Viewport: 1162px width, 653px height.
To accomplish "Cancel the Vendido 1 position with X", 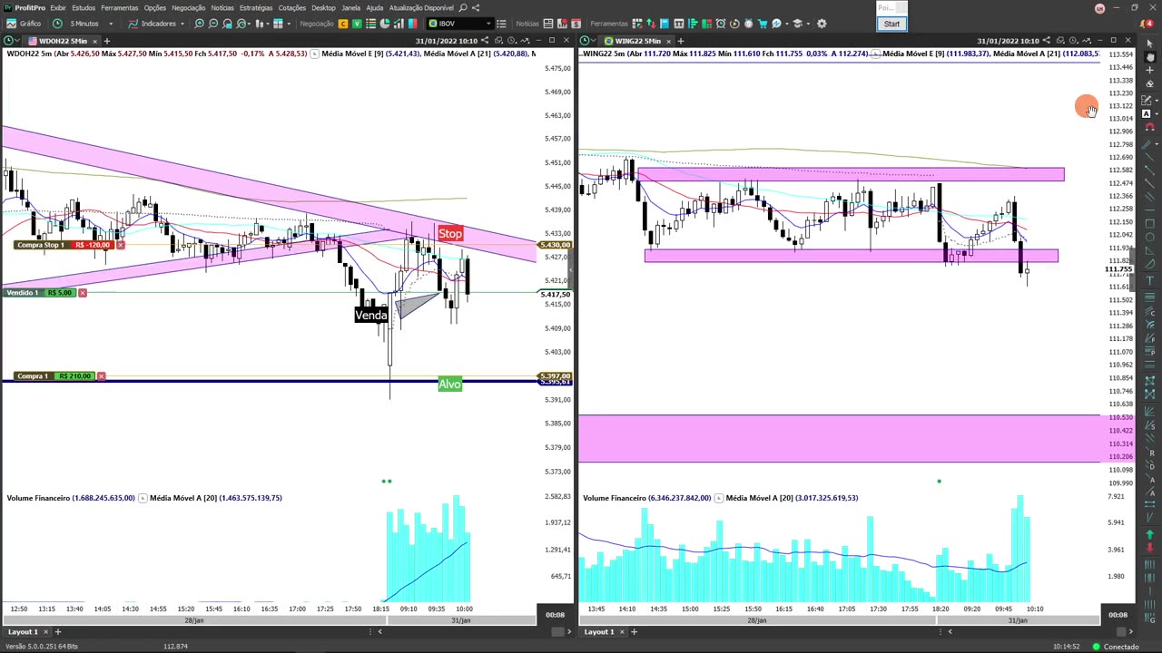I will 82,292.
